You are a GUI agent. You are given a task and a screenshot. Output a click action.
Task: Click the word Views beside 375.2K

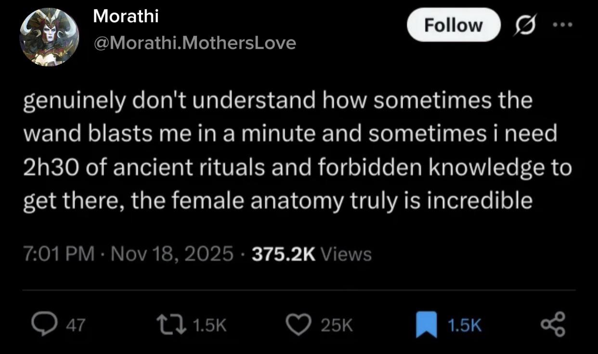346,253
